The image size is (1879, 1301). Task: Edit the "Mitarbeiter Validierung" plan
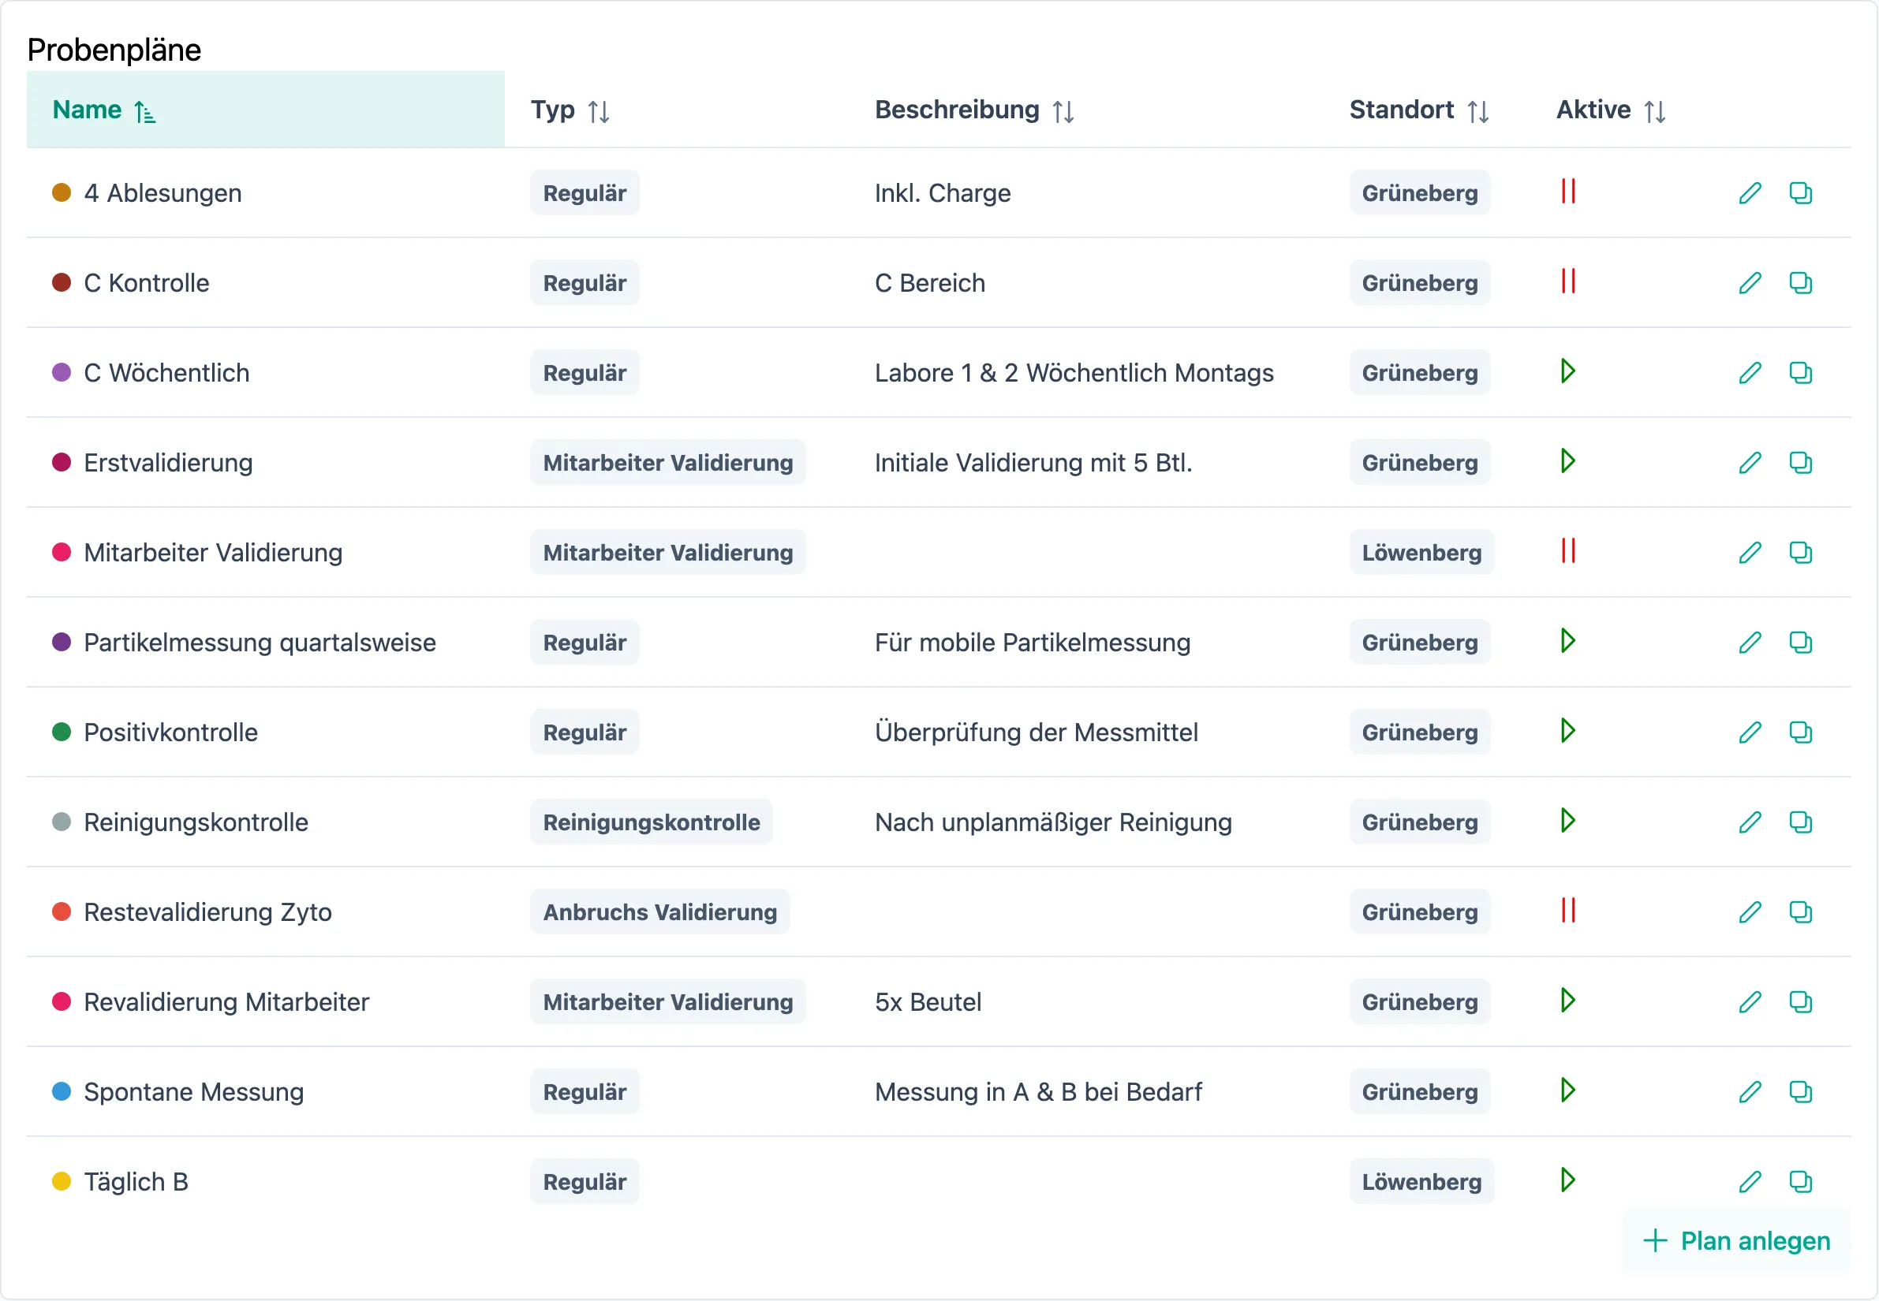[x=1750, y=553]
